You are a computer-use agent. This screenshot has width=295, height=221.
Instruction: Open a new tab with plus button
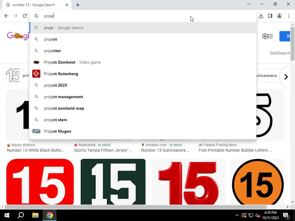78,5
